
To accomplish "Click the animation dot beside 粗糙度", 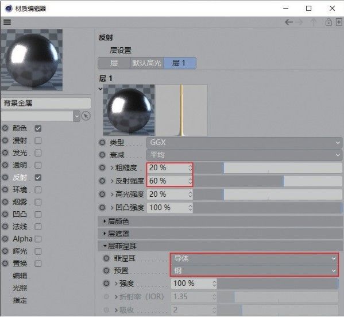I will pos(102,168).
